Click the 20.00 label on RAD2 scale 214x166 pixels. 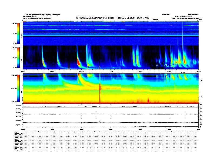click(15, 33)
